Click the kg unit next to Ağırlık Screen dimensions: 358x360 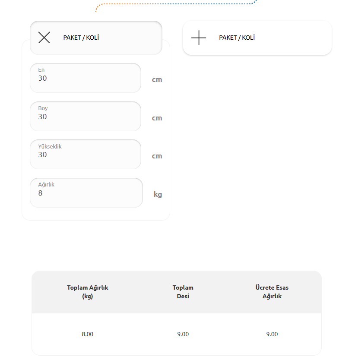click(x=158, y=194)
